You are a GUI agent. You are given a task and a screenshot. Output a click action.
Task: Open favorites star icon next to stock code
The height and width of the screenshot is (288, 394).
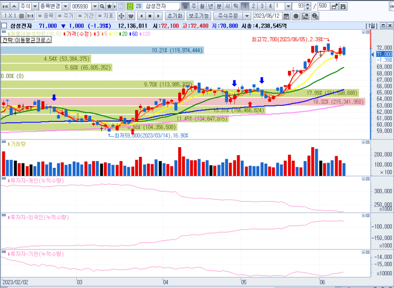click(x=109, y=6)
